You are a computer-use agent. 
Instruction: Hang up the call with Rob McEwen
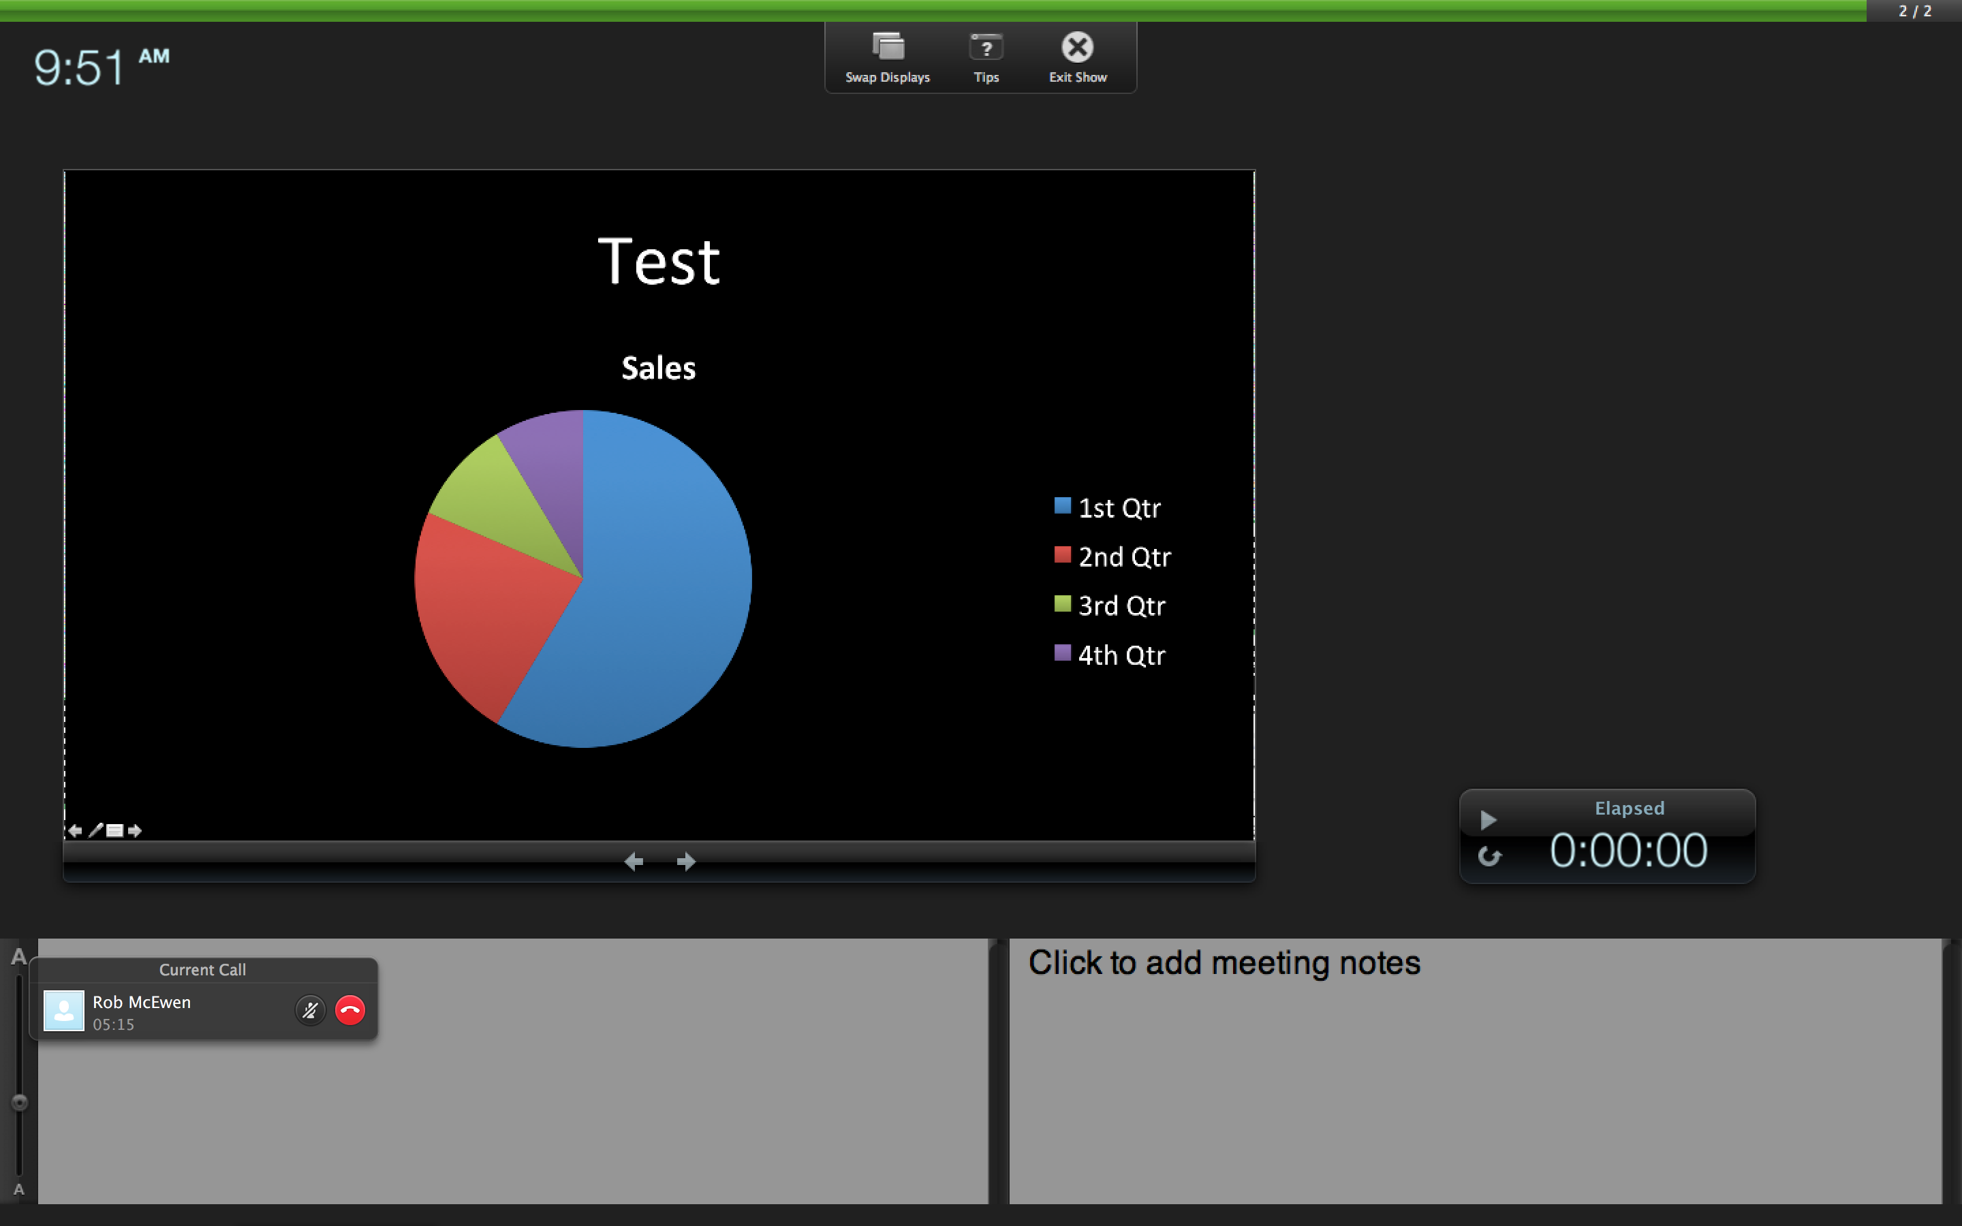[350, 1010]
